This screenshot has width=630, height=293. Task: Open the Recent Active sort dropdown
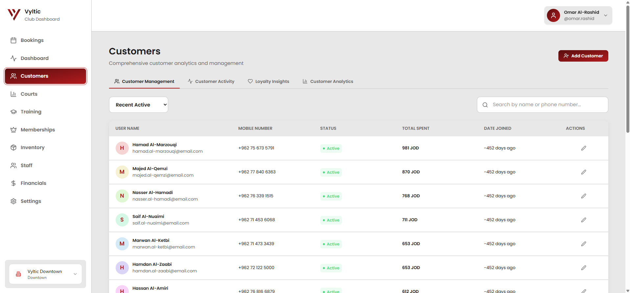(138, 105)
